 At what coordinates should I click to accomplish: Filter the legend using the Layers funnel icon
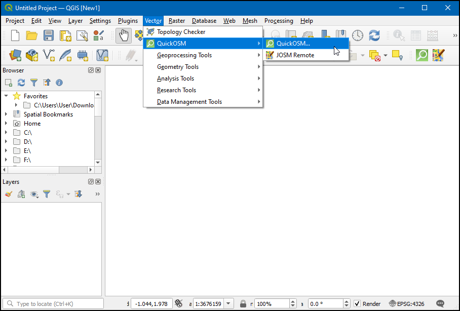coord(46,194)
